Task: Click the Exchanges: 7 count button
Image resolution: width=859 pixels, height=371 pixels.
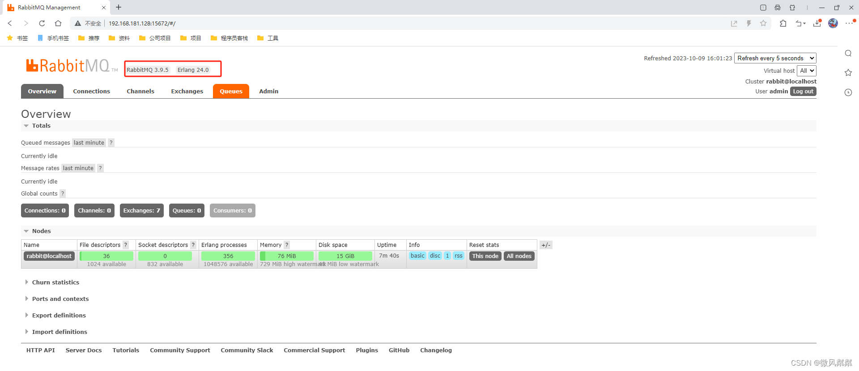Action: pos(141,211)
